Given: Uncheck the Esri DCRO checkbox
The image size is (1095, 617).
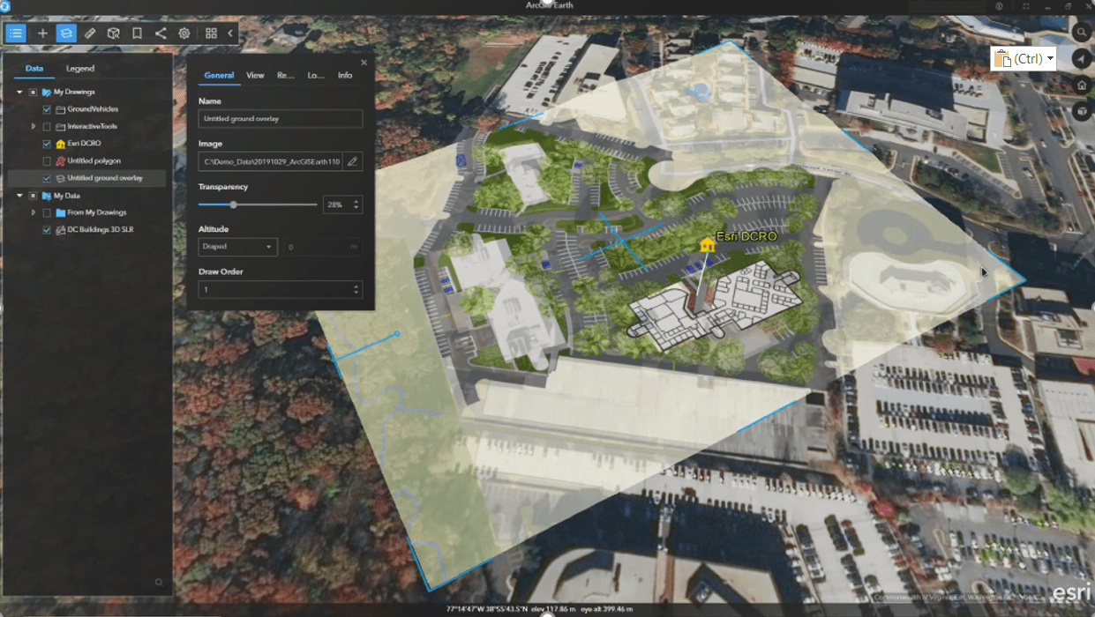Looking at the screenshot, I should (47, 143).
